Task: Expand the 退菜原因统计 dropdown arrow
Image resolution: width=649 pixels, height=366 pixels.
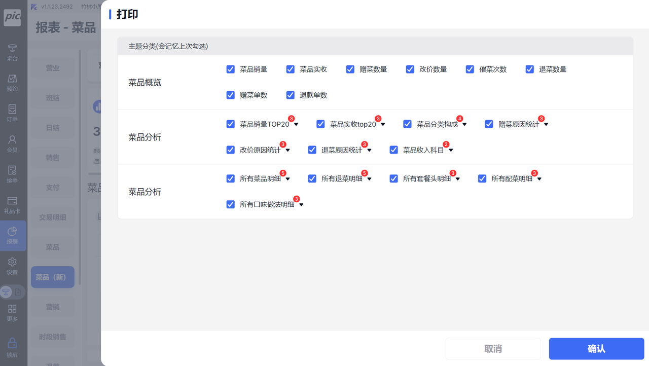Action: click(x=369, y=151)
